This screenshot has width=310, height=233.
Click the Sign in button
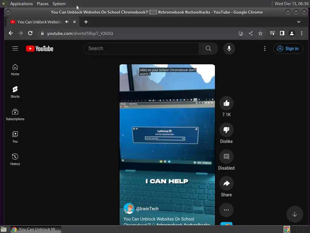point(288,49)
